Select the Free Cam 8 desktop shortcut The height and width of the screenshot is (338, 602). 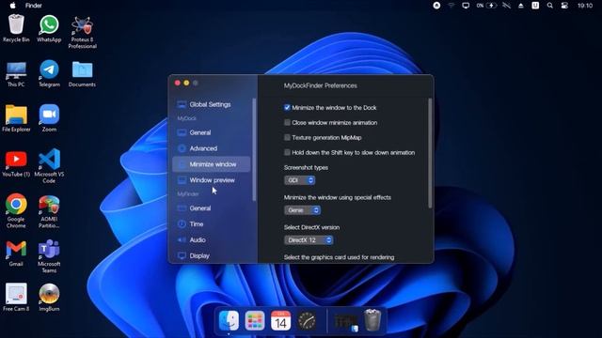click(16, 297)
